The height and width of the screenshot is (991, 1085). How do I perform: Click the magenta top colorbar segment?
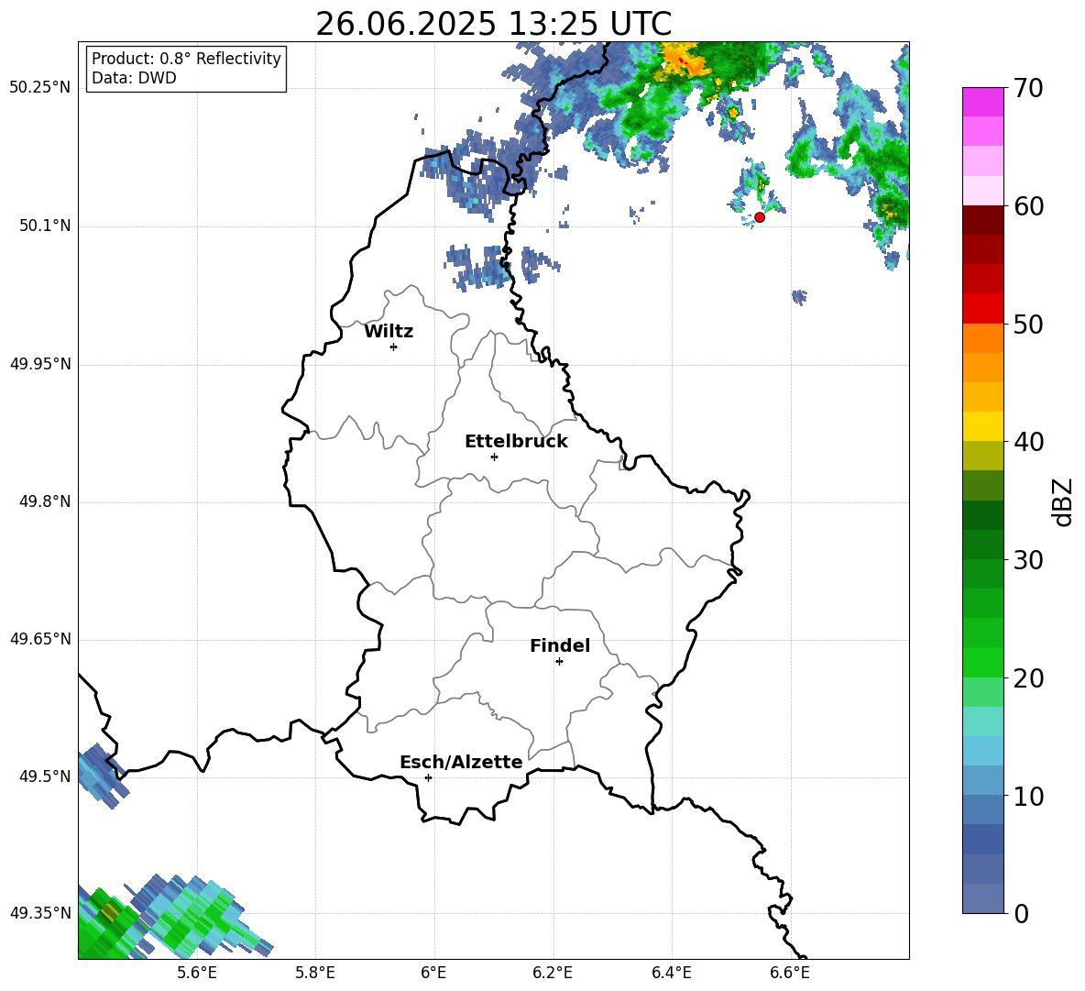(x=982, y=102)
